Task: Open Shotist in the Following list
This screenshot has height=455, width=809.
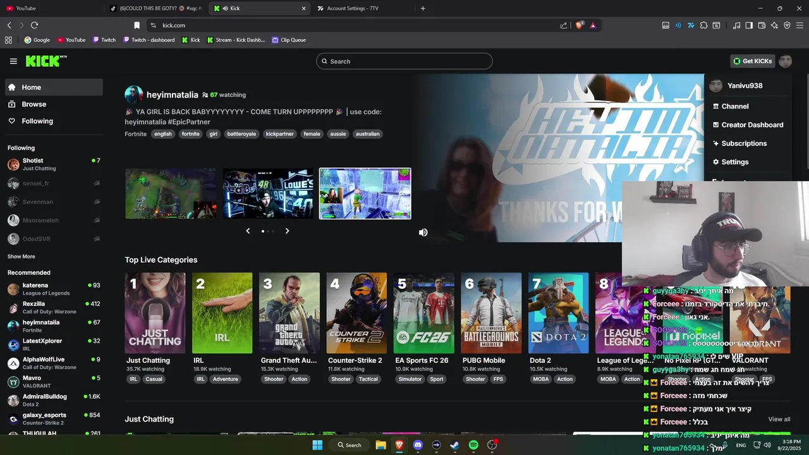Action: (54, 164)
